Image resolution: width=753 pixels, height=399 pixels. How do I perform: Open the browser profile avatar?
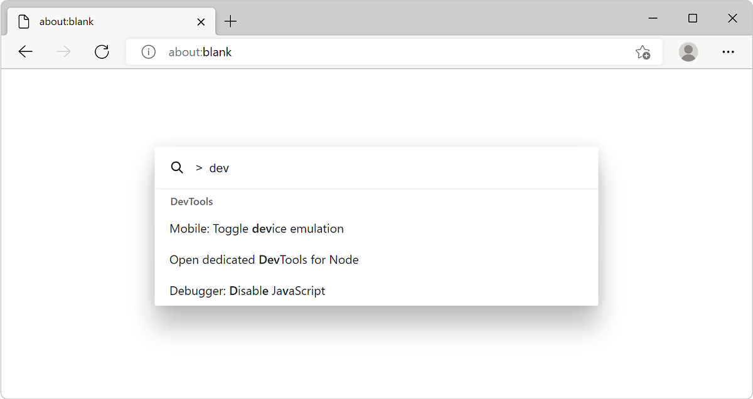coord(688,53)
